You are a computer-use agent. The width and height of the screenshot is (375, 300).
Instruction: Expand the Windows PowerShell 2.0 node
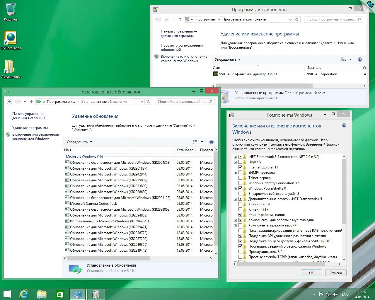pos(235,188)
